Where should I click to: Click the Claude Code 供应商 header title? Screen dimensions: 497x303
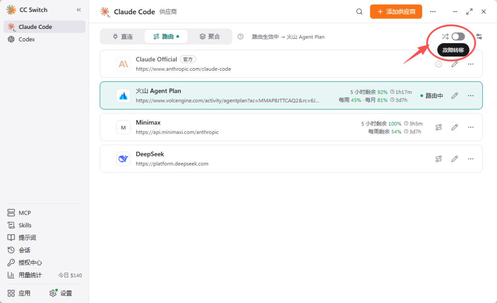145,11
